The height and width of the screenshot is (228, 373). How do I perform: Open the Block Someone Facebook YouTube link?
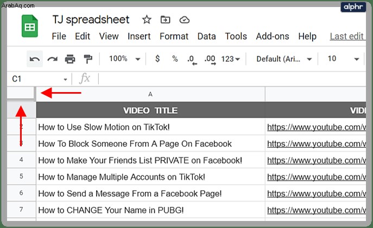pos(317,144)
